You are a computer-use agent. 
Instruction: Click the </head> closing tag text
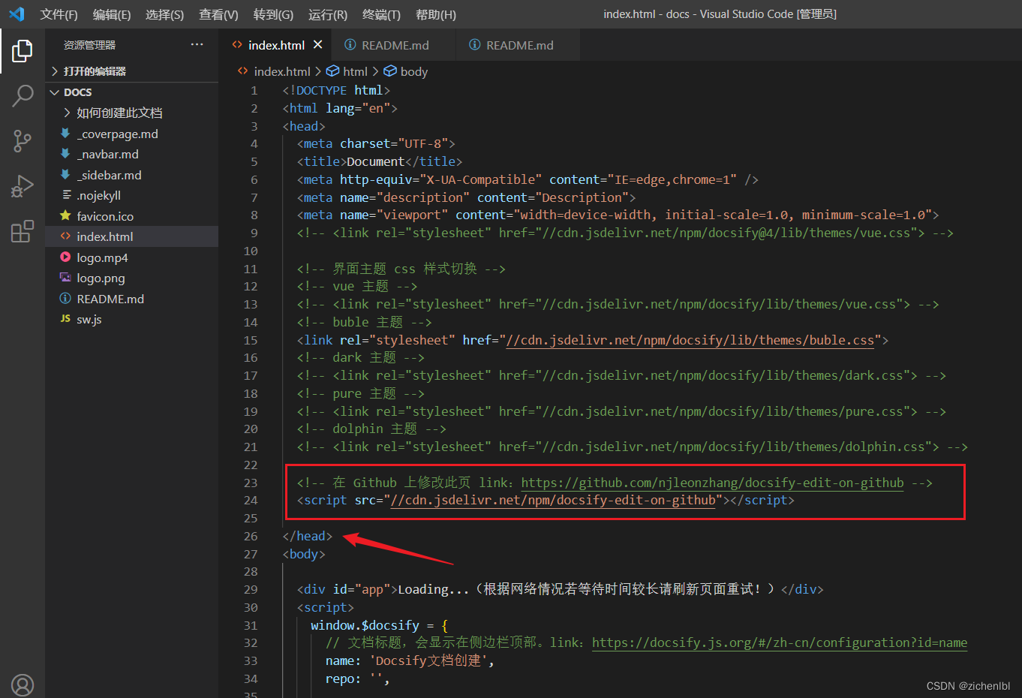tap(307, 536)
